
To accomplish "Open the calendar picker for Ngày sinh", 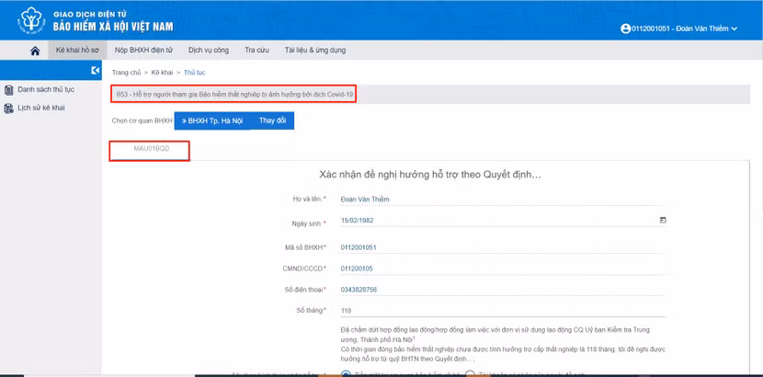I will [663, 221].
